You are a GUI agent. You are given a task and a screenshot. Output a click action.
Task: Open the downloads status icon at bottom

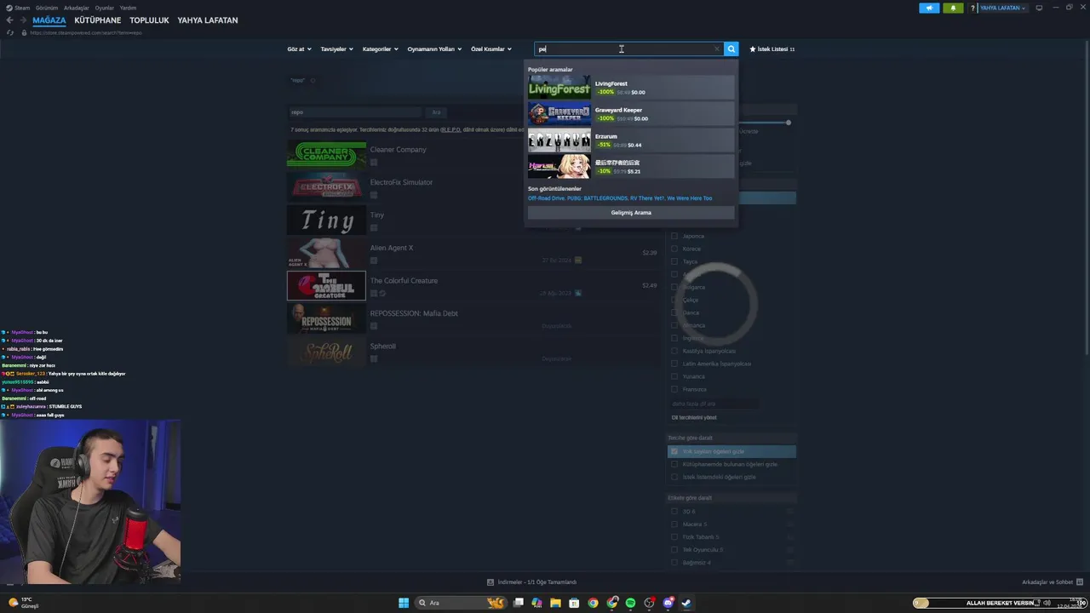click(x=490, y=582)
